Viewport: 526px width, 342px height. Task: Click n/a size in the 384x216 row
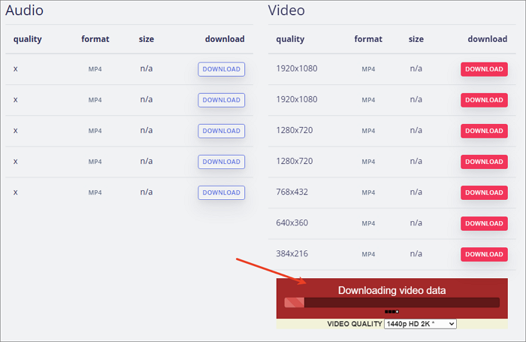(x=416, y=254)
